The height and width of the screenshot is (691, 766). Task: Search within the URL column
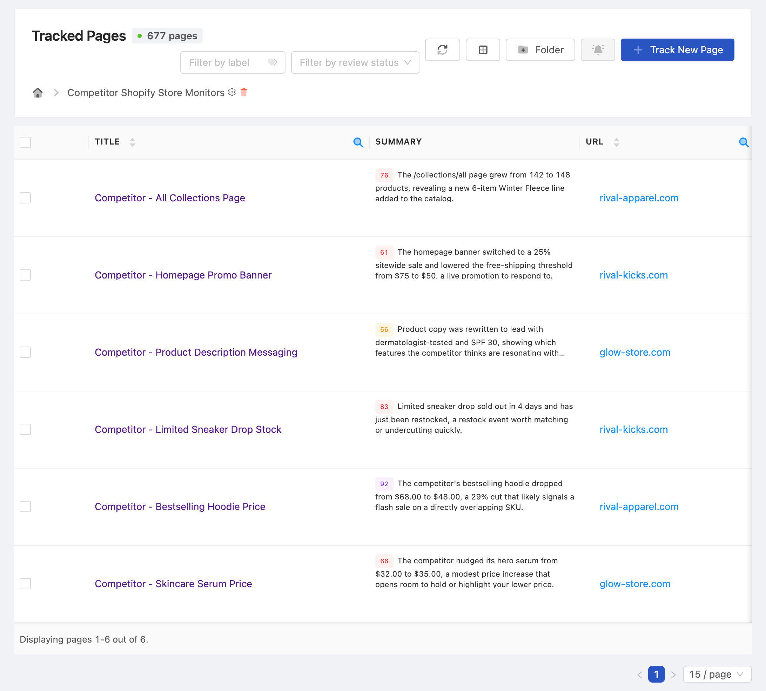pos(744,142)
